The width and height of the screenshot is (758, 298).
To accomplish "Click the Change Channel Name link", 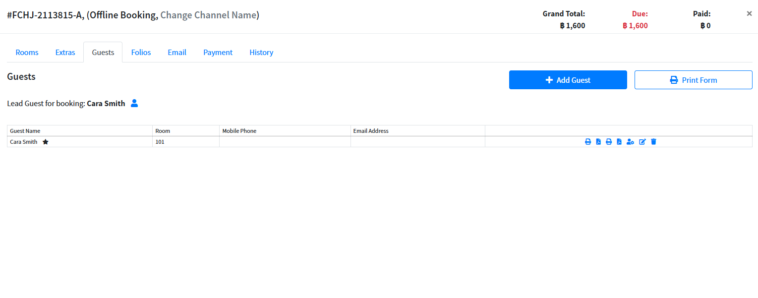I will (x=208, y=15).
